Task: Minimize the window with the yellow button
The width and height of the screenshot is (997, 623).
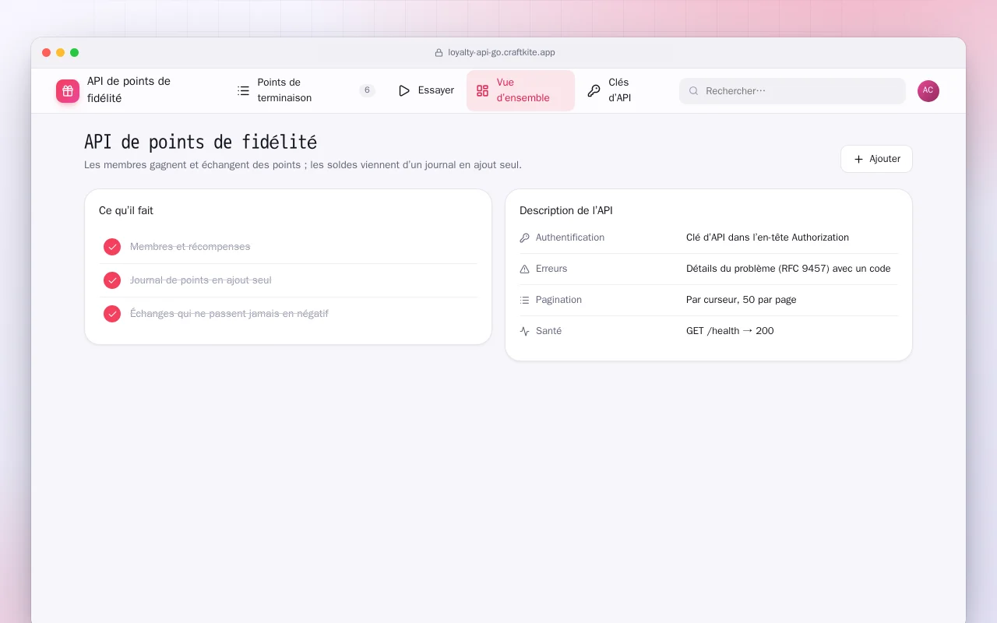Action: 61,53
